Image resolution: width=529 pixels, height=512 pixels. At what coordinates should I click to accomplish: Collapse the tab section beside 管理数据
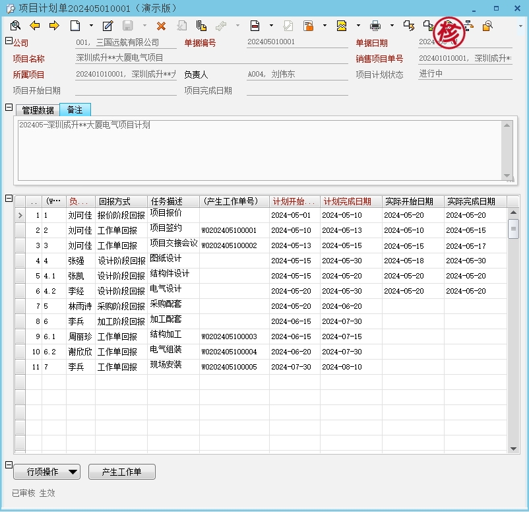point(9,108)
